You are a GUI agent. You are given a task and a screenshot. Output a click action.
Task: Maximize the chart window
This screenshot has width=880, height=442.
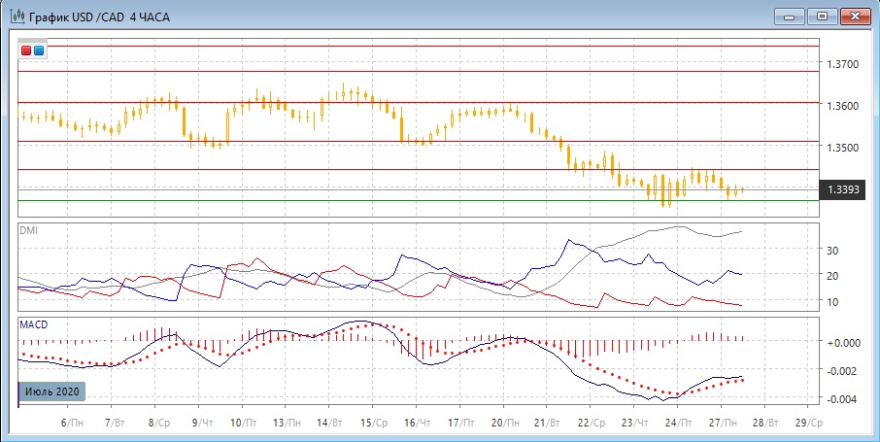click(x=822, y=17)
